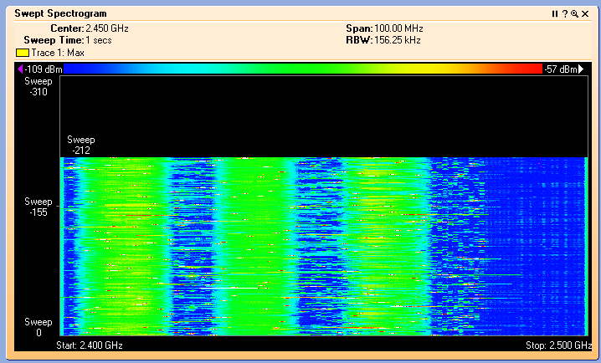Screen dimensions: 601x363
Task: Click the power color gradient bar
Action: pos(303,69)
